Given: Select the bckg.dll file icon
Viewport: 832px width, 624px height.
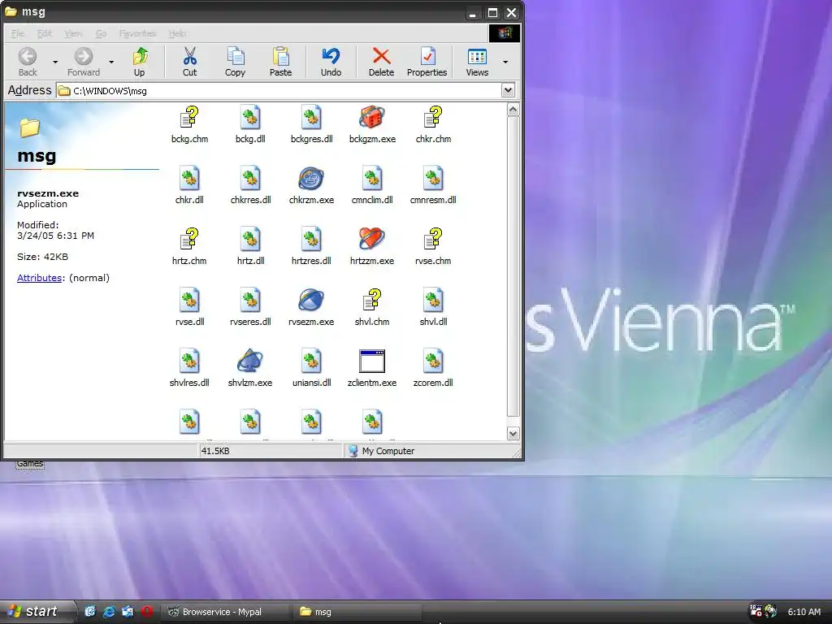Looking at the screenshot, I should pos(250,117).
